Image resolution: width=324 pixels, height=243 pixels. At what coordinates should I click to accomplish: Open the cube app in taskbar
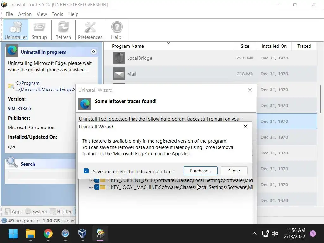click(x=83, y=234)
